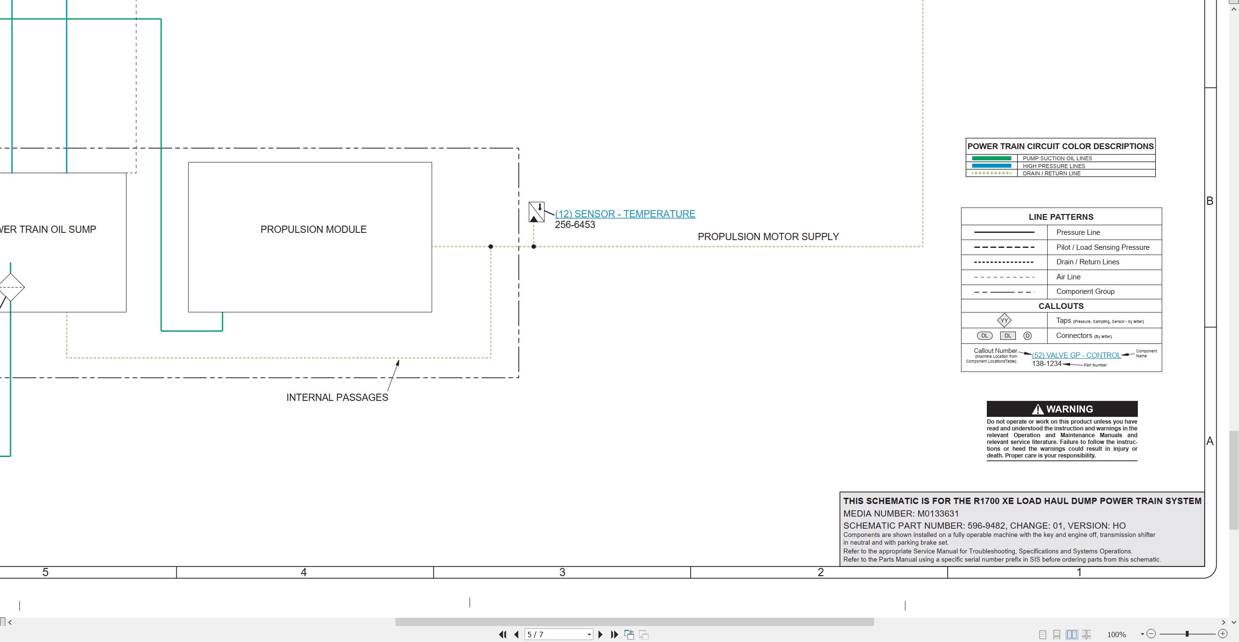Open the (12) SENSOR - TEMPERATURE link
The height and width of the screenshot is (642, 1239).
pyautogui.click(x=625, y=214)
